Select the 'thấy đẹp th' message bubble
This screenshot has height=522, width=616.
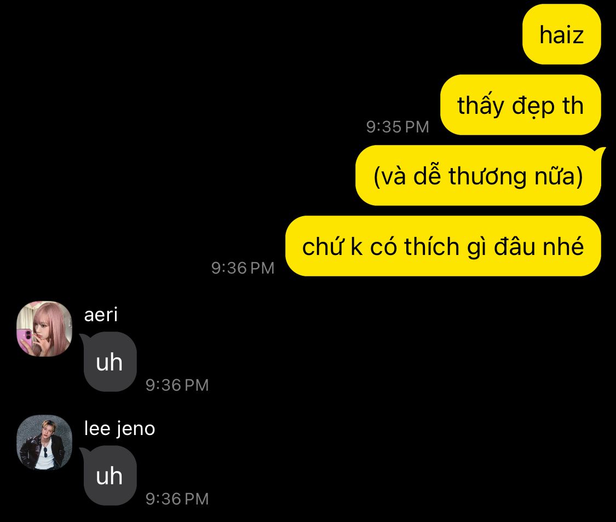(x=521, y=105)
